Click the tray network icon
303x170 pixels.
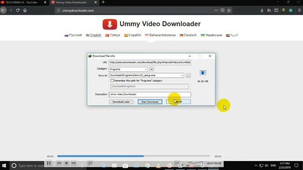tap(261, 166)
